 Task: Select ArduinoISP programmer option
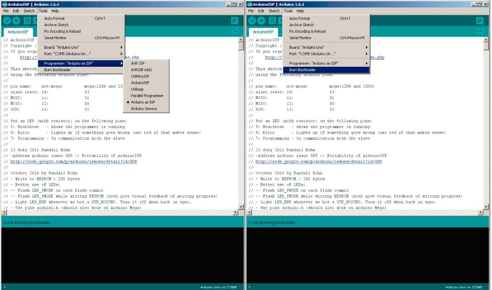point(146,83)
